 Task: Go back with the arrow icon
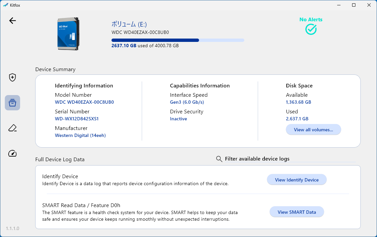click(x=13, y=21)
